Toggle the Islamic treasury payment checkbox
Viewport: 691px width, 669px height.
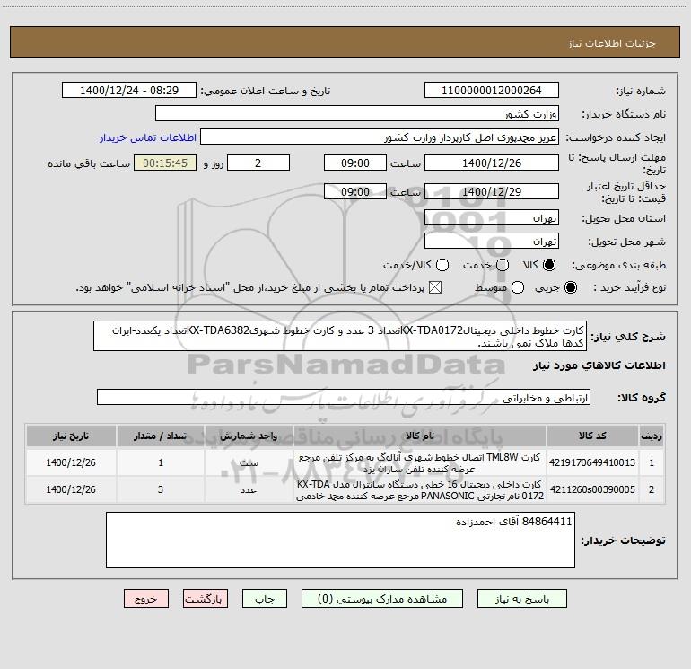coord(435,287)
